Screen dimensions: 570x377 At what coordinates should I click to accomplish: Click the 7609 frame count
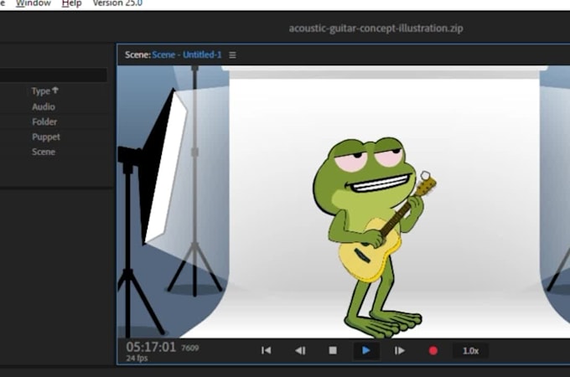pos(190,348)
